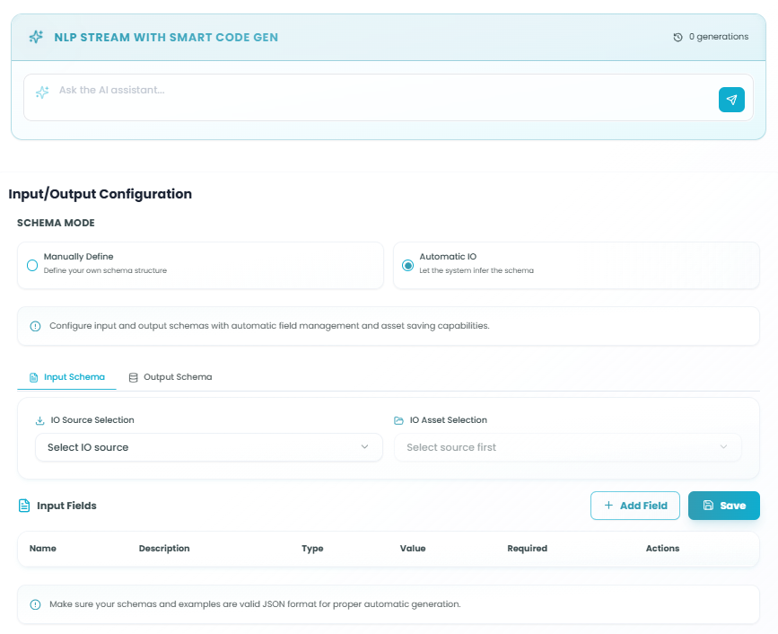Viewport: 778px width, 634px height.
Task: Open the Select IO source dropdown
Action: [x=208, y=447]
